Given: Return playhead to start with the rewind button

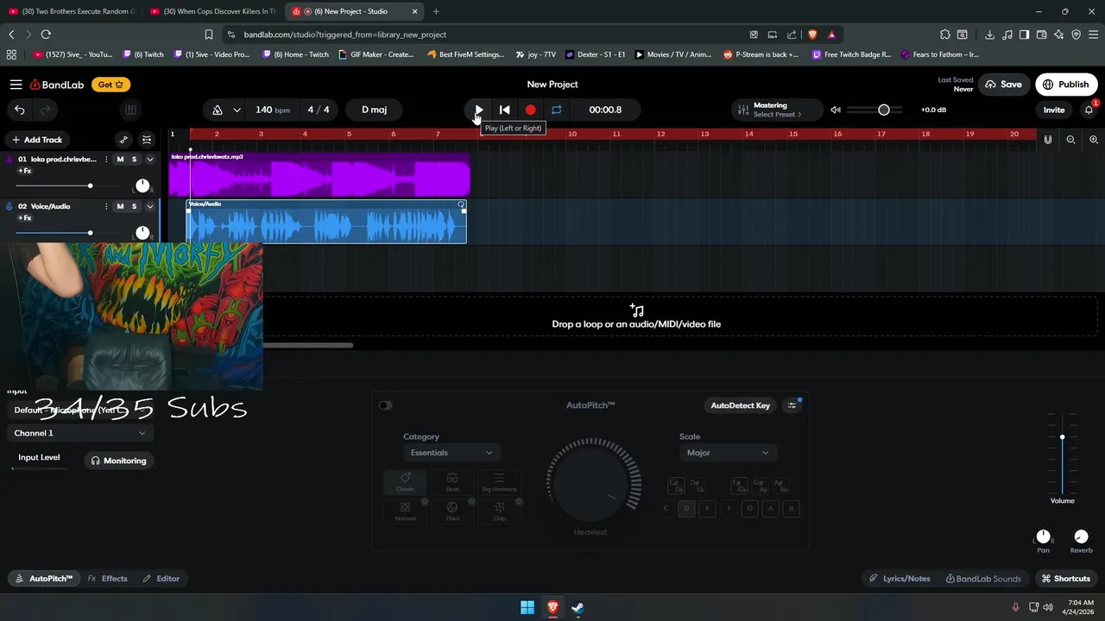Looking at the screenshot, I should pos(505,110).
